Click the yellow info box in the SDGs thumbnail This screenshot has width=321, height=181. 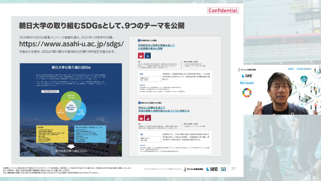coord(52,134)
